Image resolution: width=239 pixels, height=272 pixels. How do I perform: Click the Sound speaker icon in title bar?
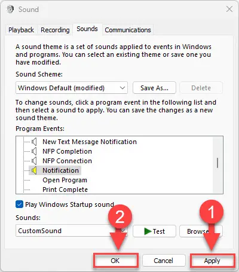(x=10, y=9)
